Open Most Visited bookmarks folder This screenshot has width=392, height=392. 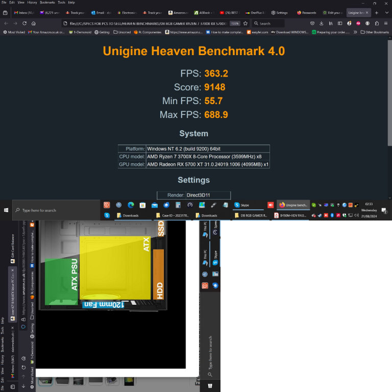tap(14, 32)
